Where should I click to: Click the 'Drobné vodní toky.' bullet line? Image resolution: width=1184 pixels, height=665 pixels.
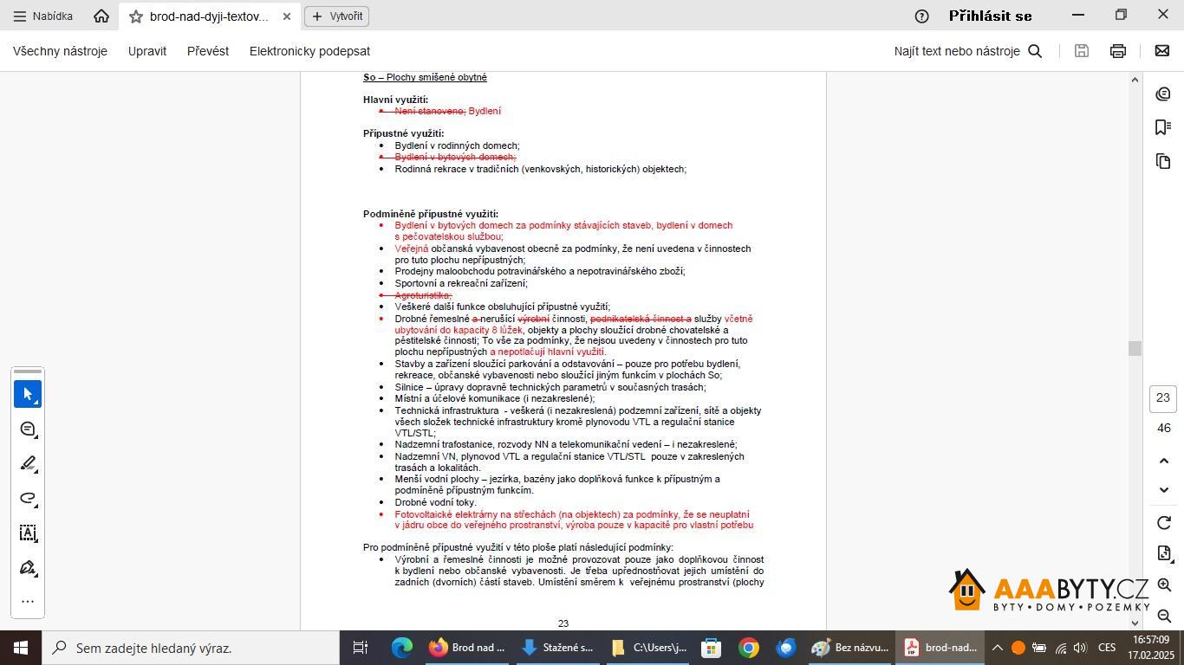[x=435, y=502]
